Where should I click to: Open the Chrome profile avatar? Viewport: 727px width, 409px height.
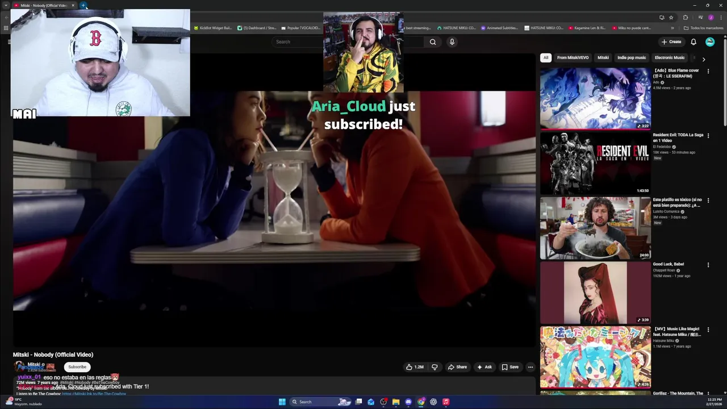[711, 18]
